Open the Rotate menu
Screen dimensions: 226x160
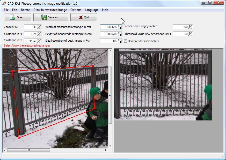25,10
